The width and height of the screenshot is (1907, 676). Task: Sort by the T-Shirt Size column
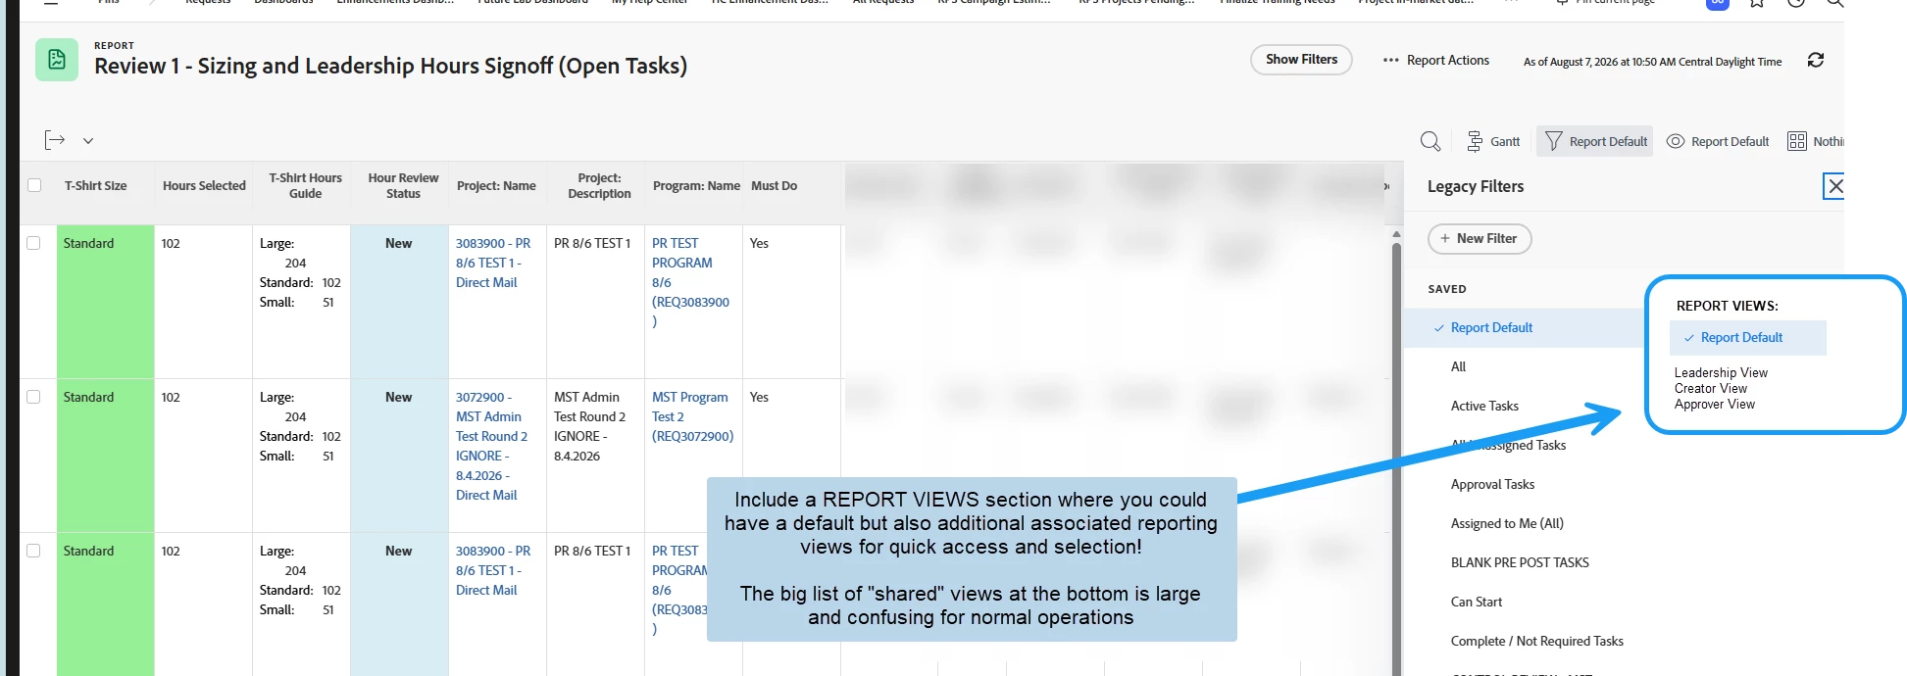pos(95,185)
